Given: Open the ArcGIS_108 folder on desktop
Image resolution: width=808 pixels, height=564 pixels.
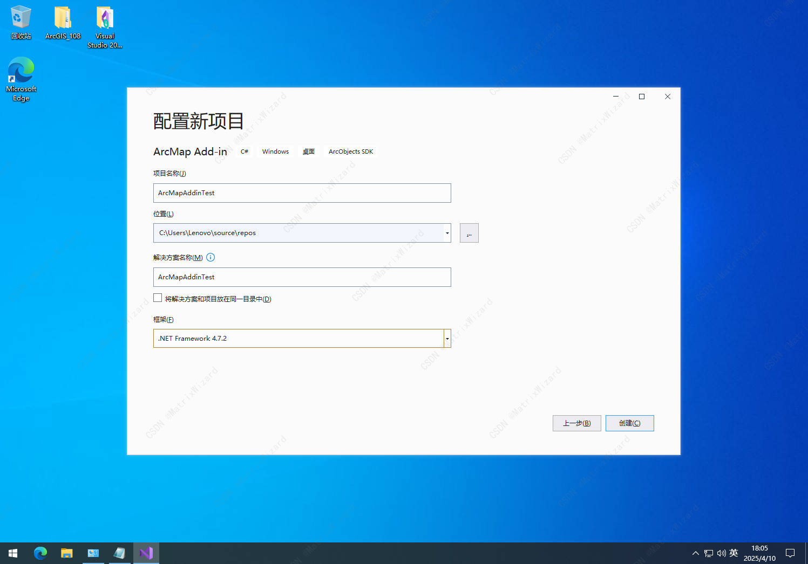Looking at the screenshot, I should point(63,23).
